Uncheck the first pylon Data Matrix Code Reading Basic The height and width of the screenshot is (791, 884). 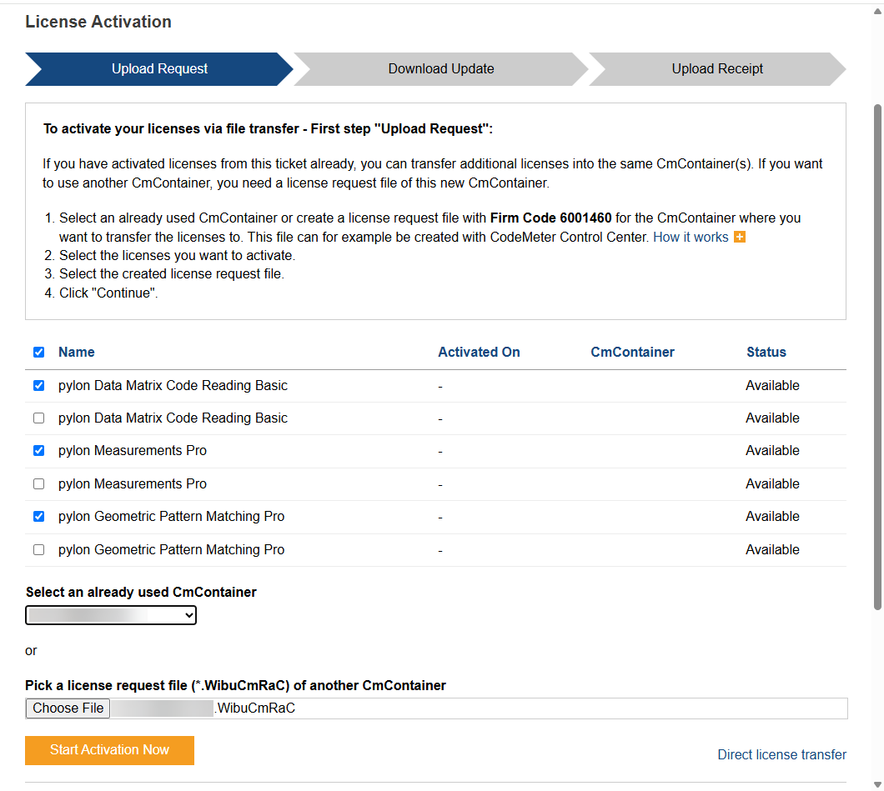38,385
